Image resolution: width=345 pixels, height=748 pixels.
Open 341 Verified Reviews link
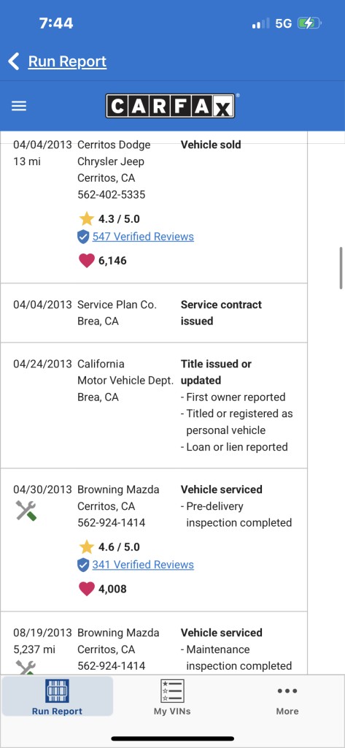[143, 565]
